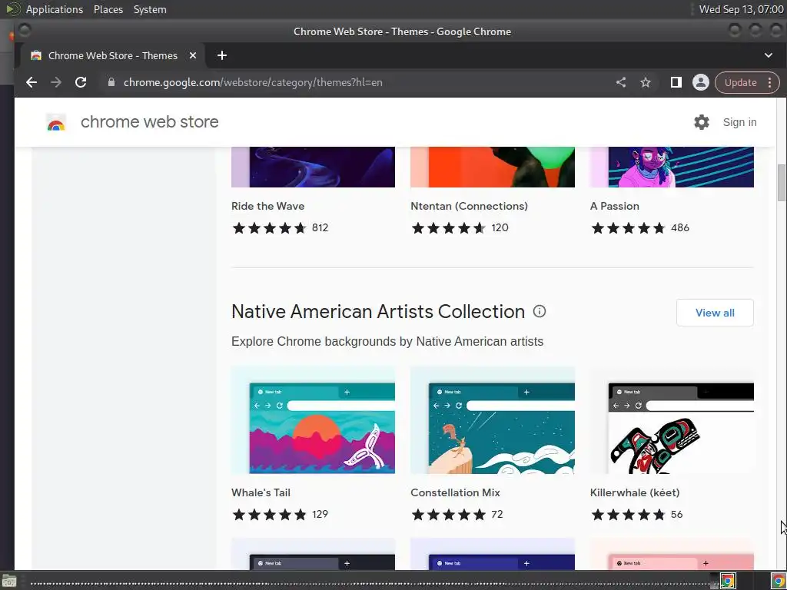Share this page via share icon
The width and height of the screenshot is (787, 590).
(621, 82)
